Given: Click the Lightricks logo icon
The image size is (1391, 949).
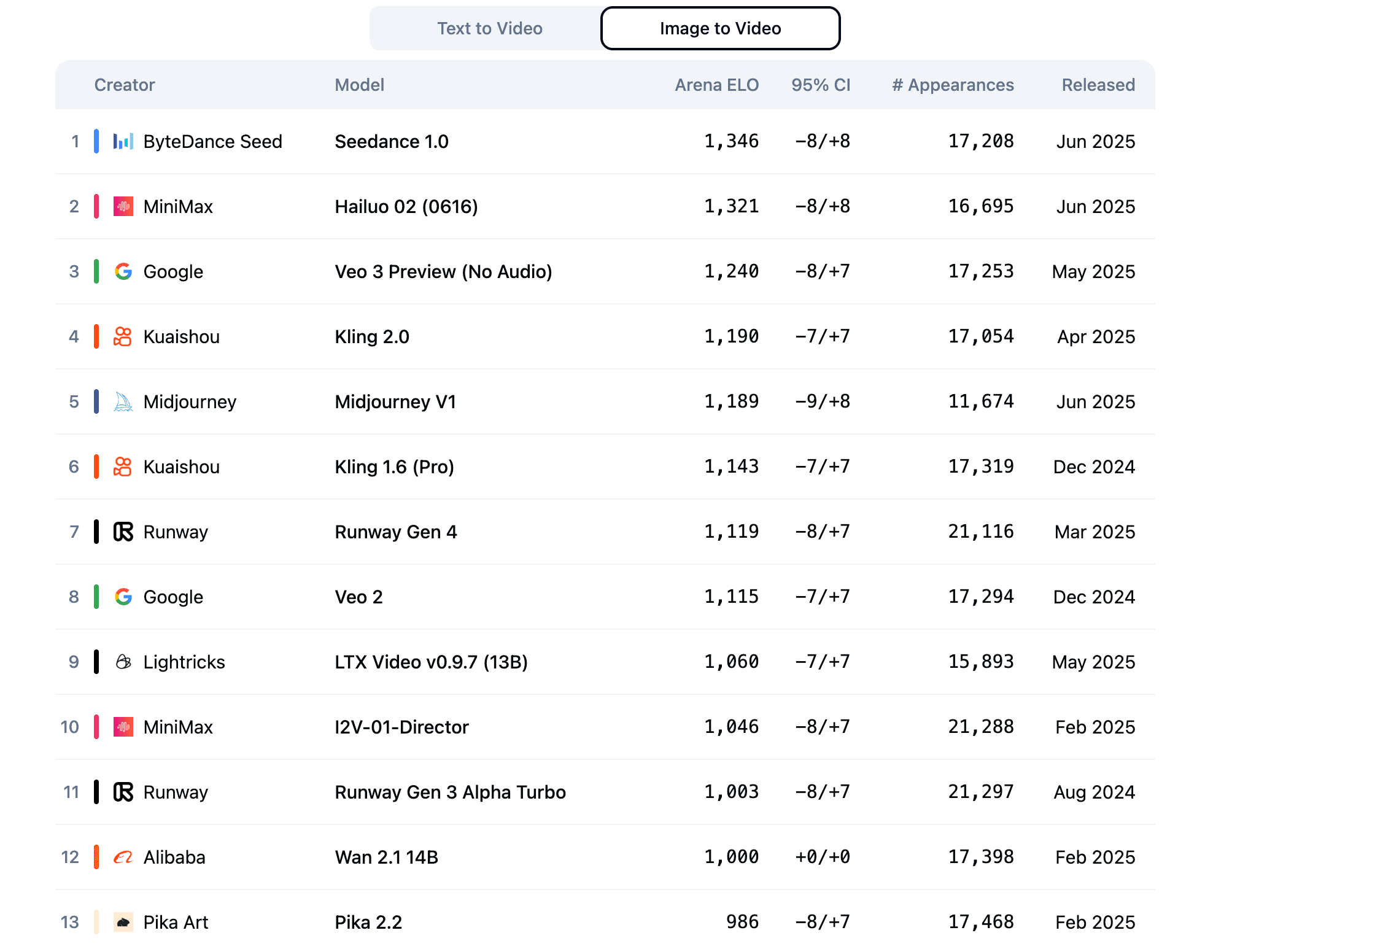Looking at the screenshot, I should pos(123,662).
